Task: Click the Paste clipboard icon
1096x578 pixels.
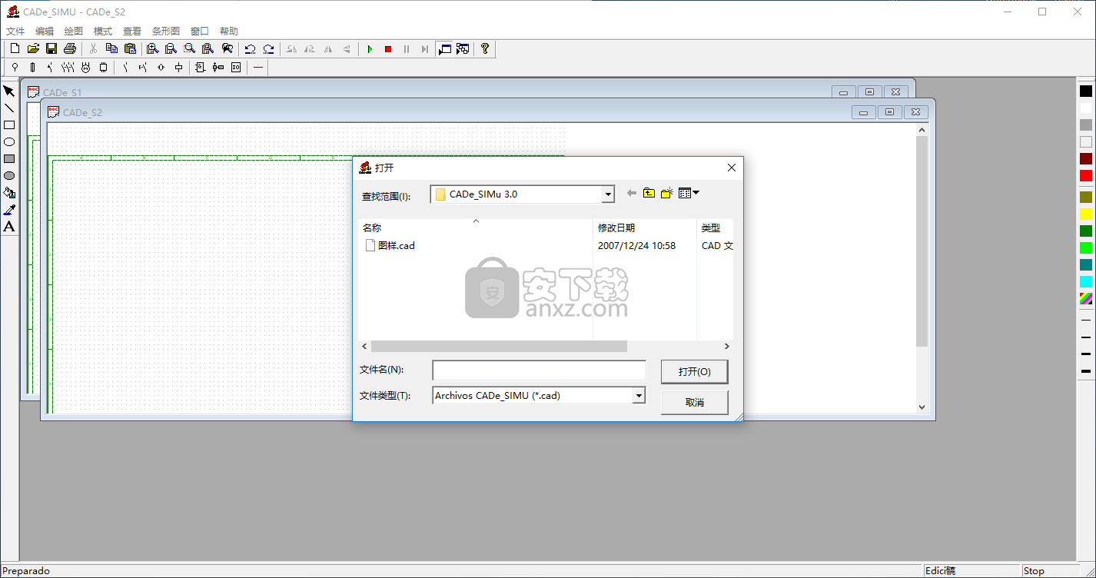Action: point(130,48)
